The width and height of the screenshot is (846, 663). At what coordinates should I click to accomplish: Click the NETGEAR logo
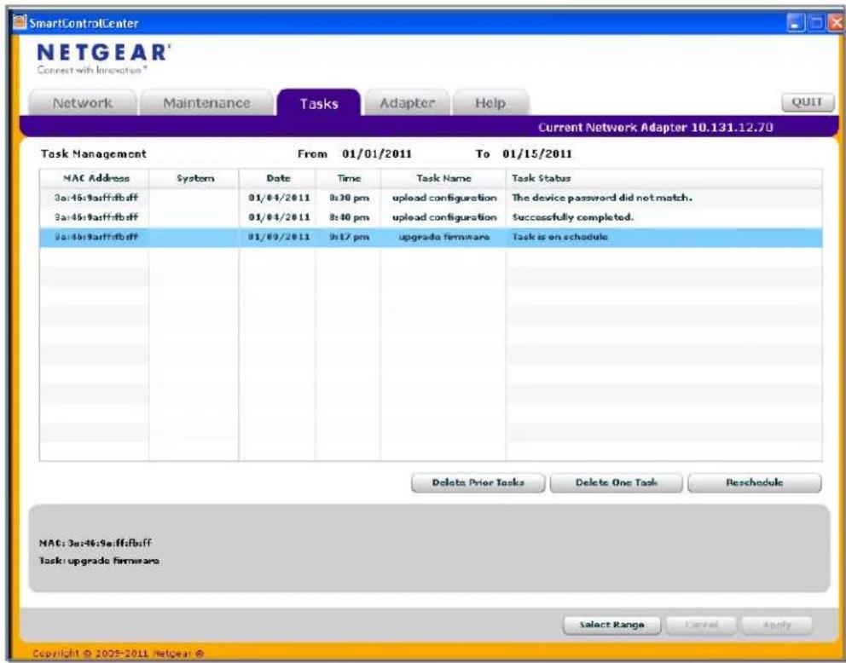click(104, 58)
